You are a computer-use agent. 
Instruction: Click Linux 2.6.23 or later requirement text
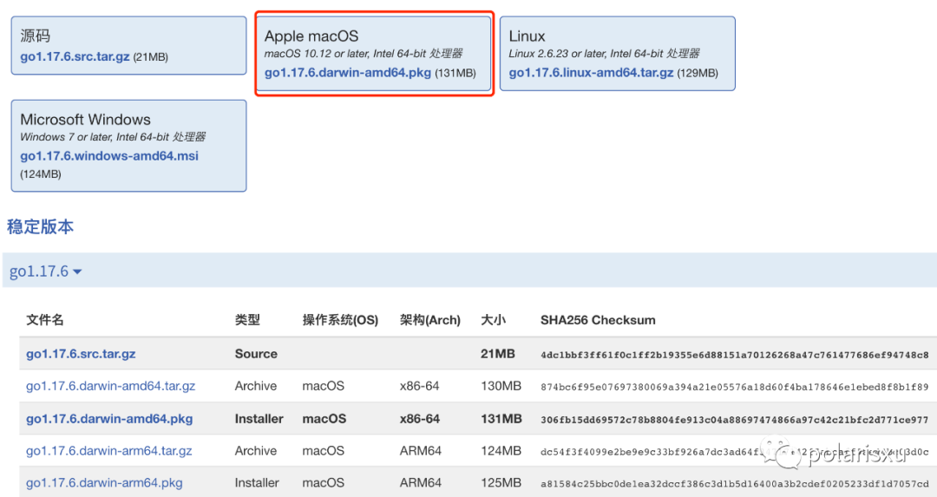click(604, 54)
